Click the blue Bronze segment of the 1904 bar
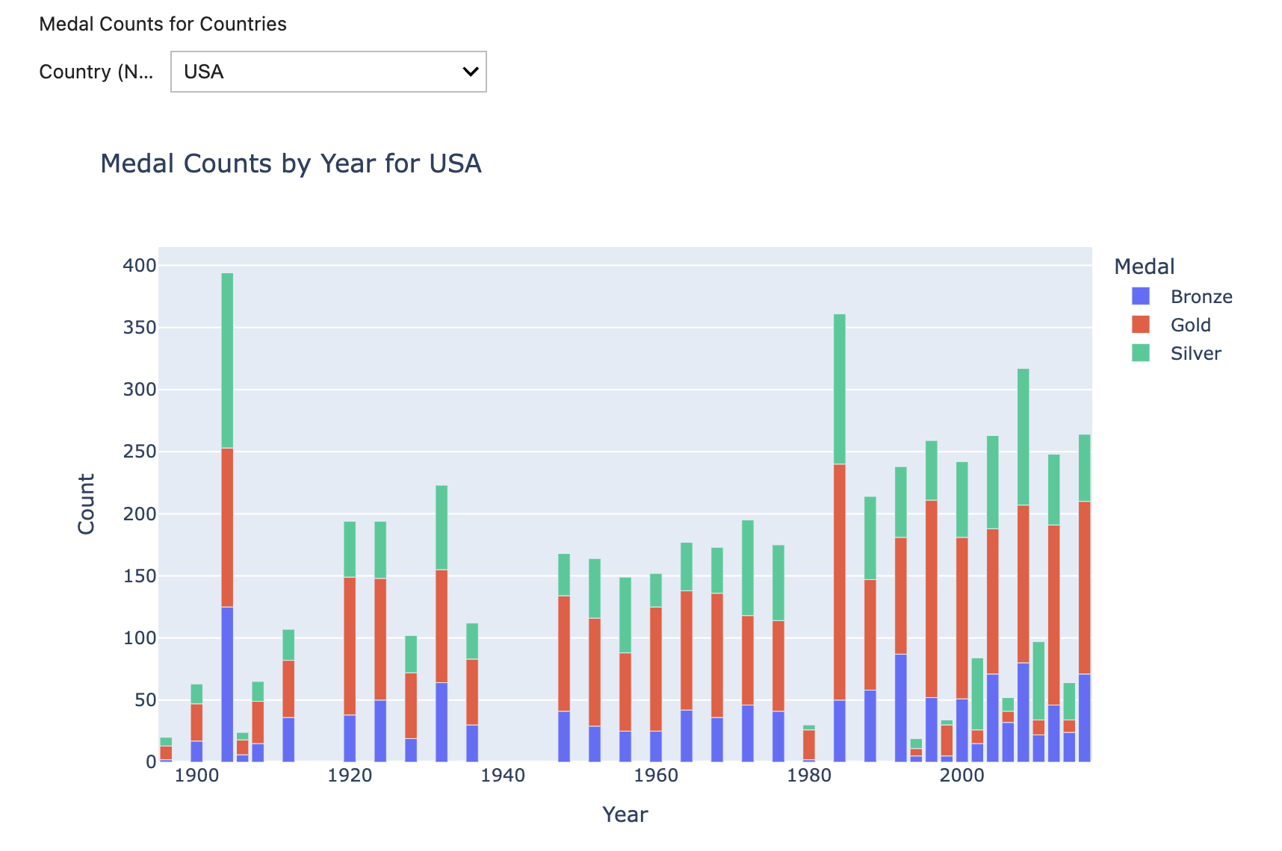This screenshot has height=851, width=1282. pyautogui.click(x=227, y=684)
